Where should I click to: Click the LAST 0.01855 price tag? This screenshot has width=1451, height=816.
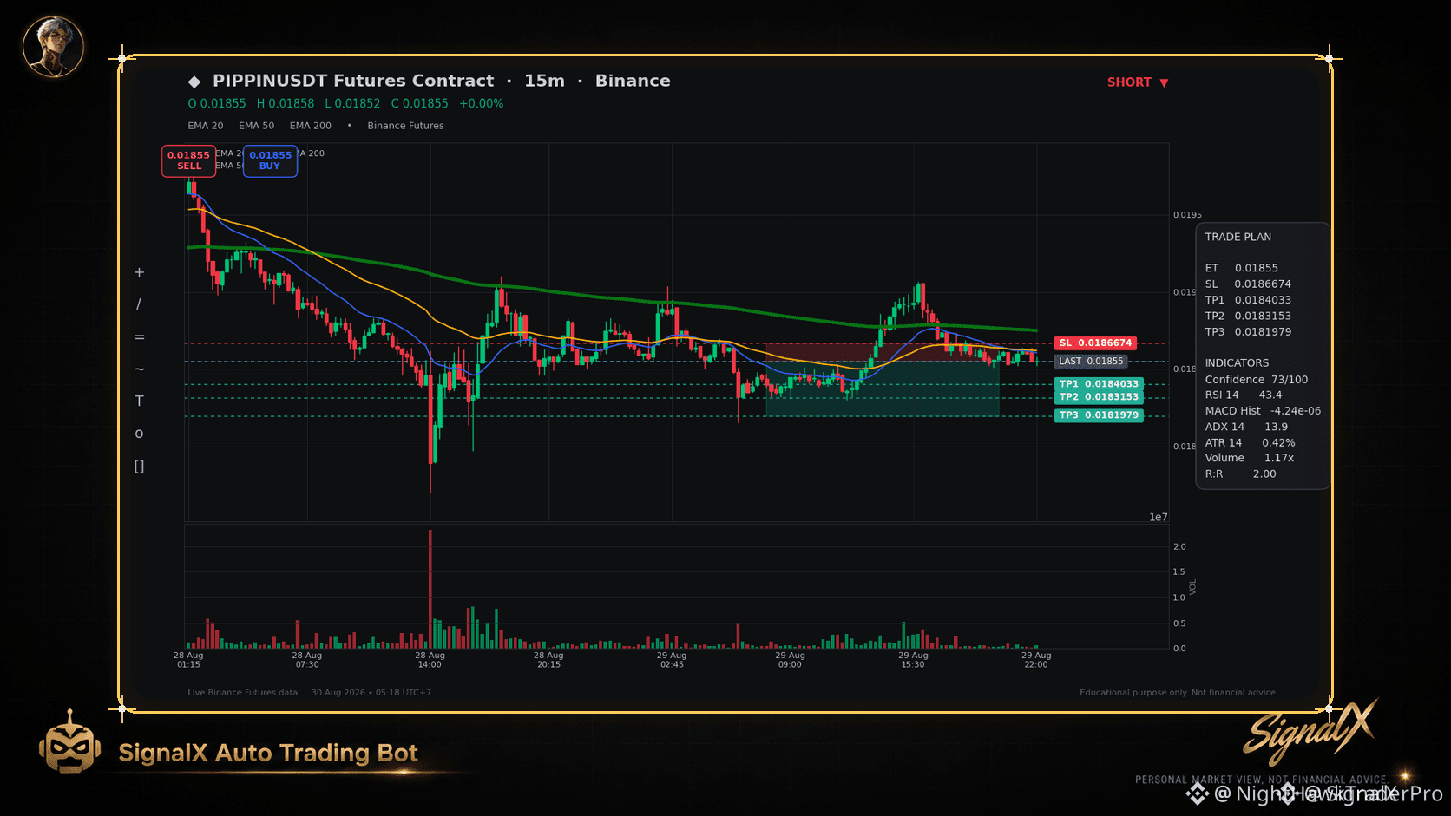coord(1091,362)
